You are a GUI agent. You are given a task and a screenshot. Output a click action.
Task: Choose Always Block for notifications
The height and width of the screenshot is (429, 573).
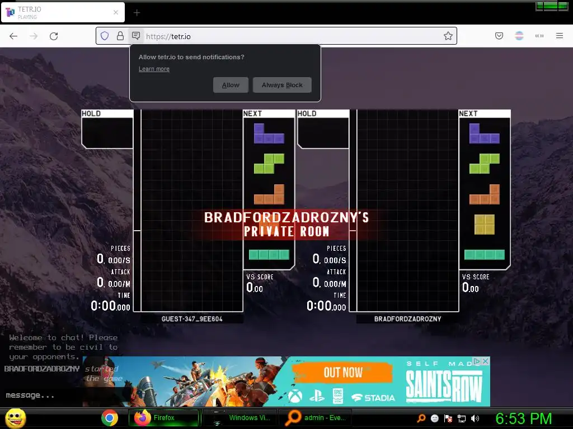coord(282,85)
